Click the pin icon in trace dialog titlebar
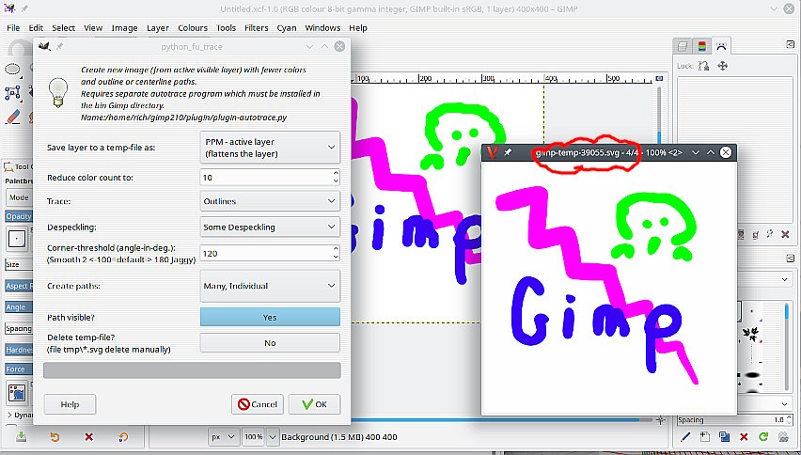This screenshot has width=801, height=455. click(x=60, y=46)
